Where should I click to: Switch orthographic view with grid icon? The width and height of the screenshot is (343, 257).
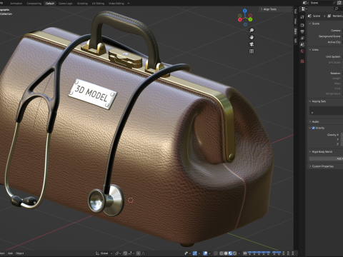252,51
